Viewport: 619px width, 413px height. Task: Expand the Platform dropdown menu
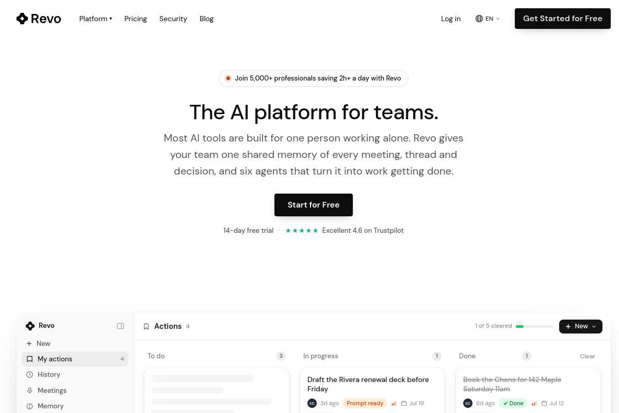click(95, 19)
